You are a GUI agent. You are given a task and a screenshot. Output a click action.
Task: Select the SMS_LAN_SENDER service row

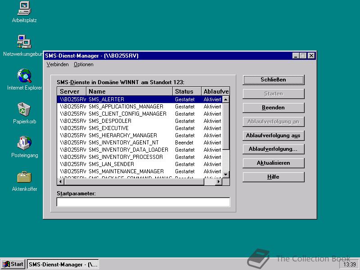tap(139, 164)
